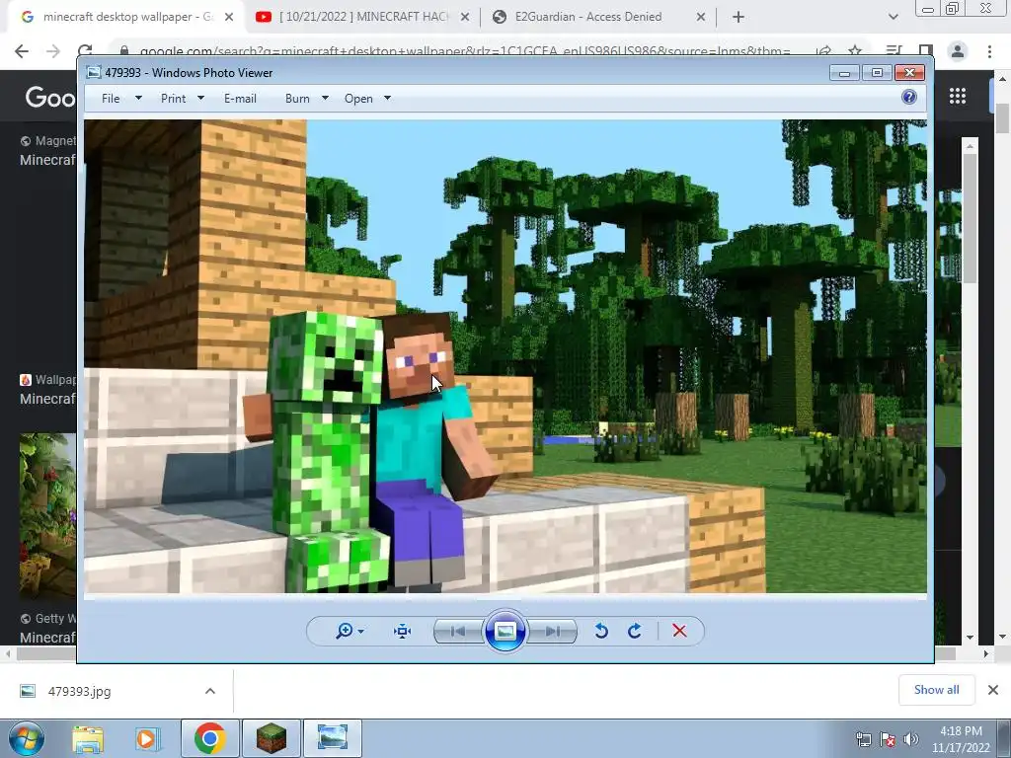
Task: Click the E-mail menu item
Action: click(x=240, y=99)
